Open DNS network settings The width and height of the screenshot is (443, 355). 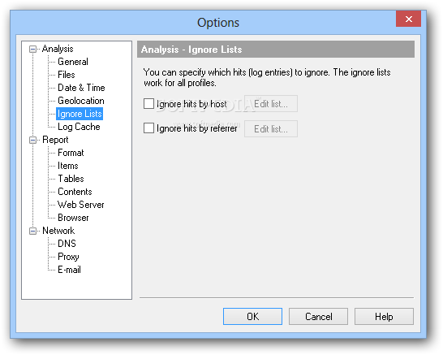point(67,244)
